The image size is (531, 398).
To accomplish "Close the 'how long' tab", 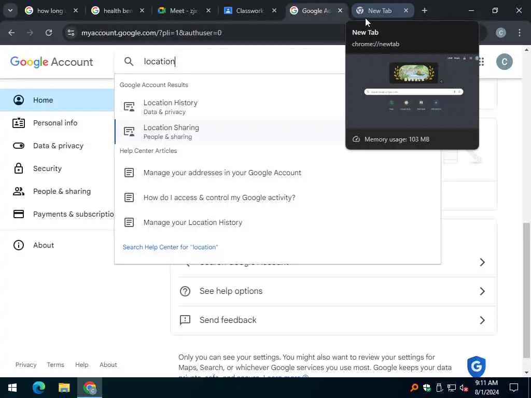I will (x=76, y=10).
